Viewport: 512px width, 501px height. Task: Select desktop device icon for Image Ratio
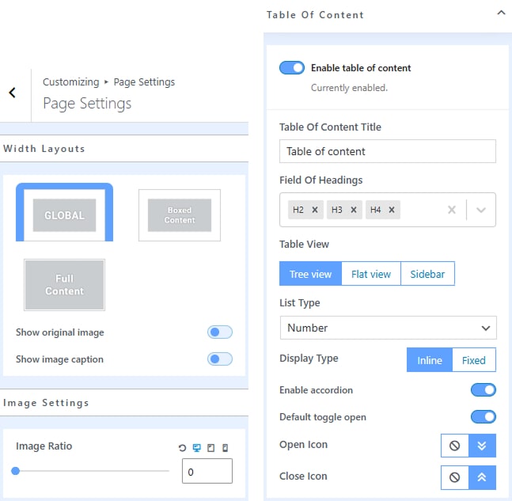[x=197, y=448]
